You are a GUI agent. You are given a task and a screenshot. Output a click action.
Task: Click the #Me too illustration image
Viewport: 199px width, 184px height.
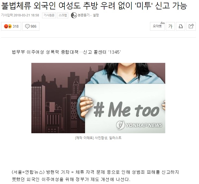click(98, 98)
